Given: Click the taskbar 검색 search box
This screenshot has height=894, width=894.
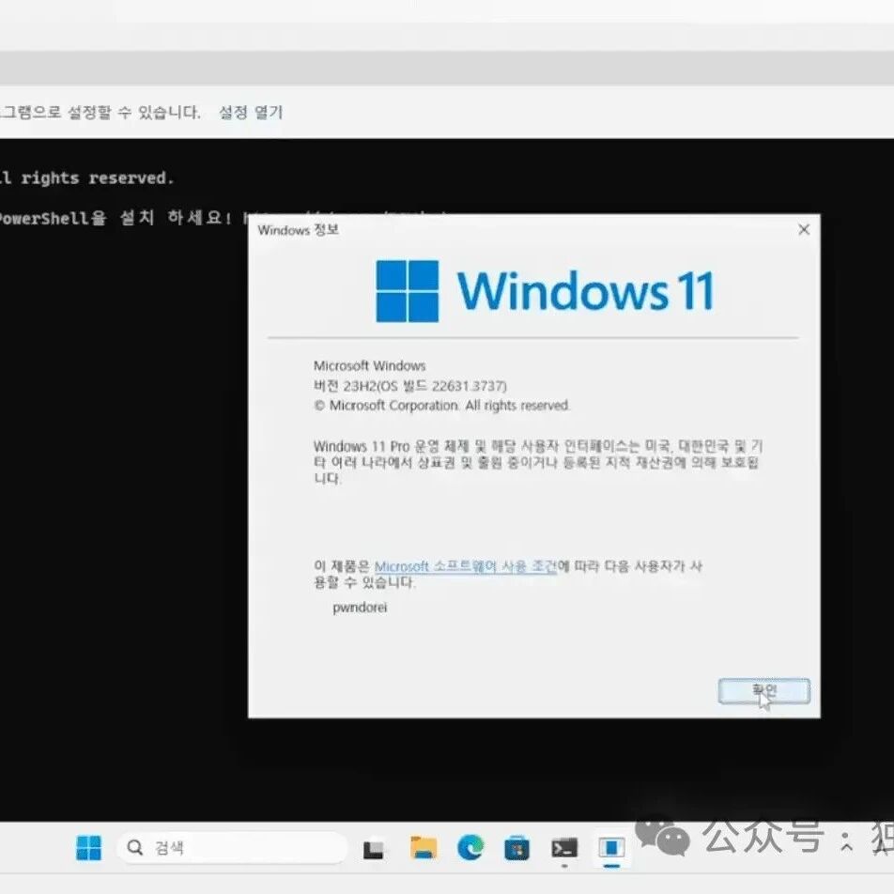Looking at the screenshot, I should click(x=233, y=848).
